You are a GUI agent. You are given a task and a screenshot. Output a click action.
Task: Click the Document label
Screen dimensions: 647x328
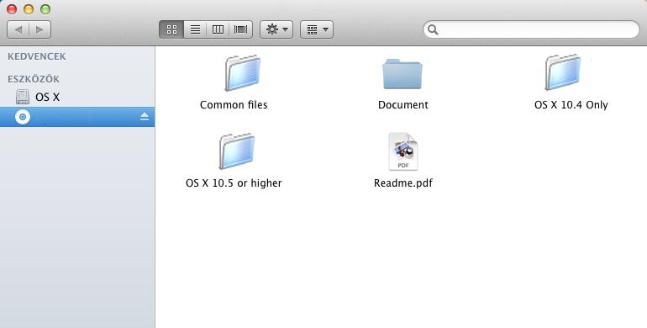pyautogui.click(x=403, y=105)
